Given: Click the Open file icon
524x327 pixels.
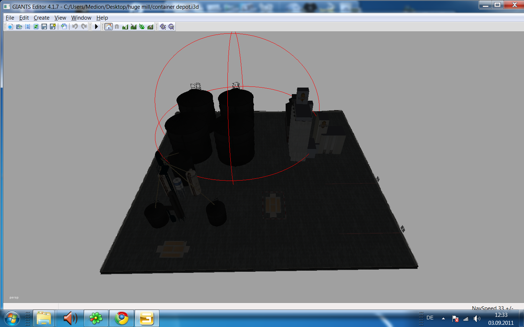Looking at the screenshot, I should tap(19, 27).
